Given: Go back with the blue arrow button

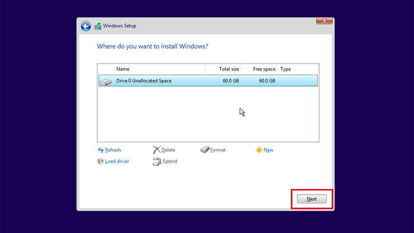Looking at the screenshot, I should pyautogui.click(x=86, y=26).
